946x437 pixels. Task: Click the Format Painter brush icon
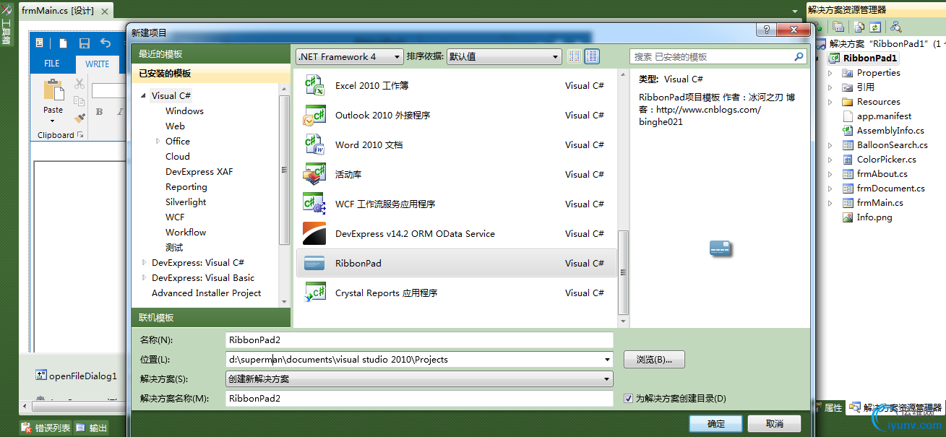point(79,117)
